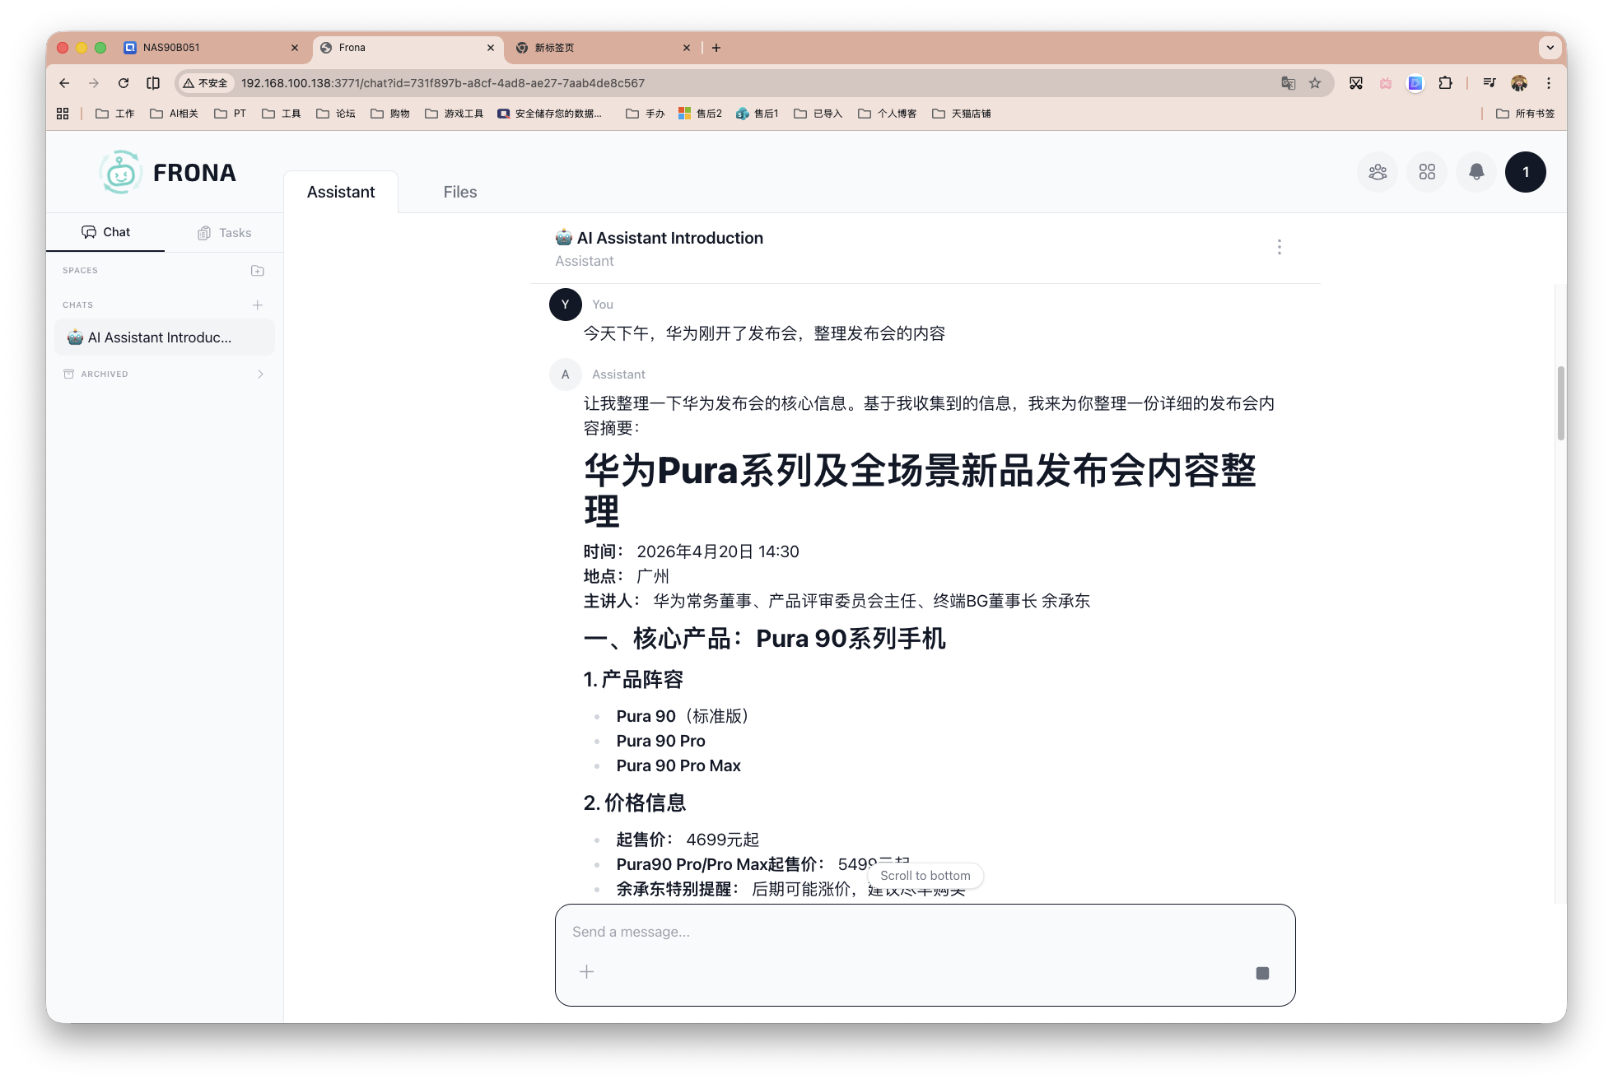Image resolution: width=1613 pixels, height=1084 pixels.
Task: Open notifications via the bell icon
Action: coord(1476,172)
